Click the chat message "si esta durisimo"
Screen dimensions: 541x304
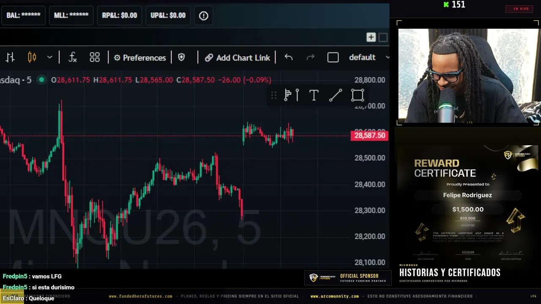coord(53,288)
